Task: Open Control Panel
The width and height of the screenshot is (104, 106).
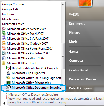Action: 78,70
